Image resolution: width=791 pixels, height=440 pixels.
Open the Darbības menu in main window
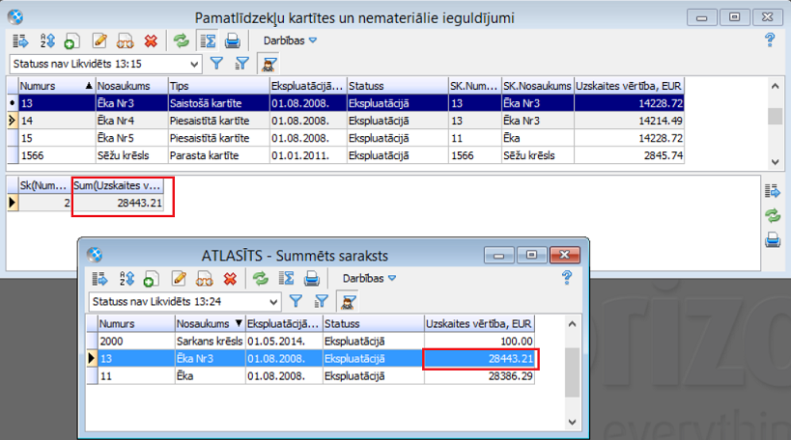(290, 41)
